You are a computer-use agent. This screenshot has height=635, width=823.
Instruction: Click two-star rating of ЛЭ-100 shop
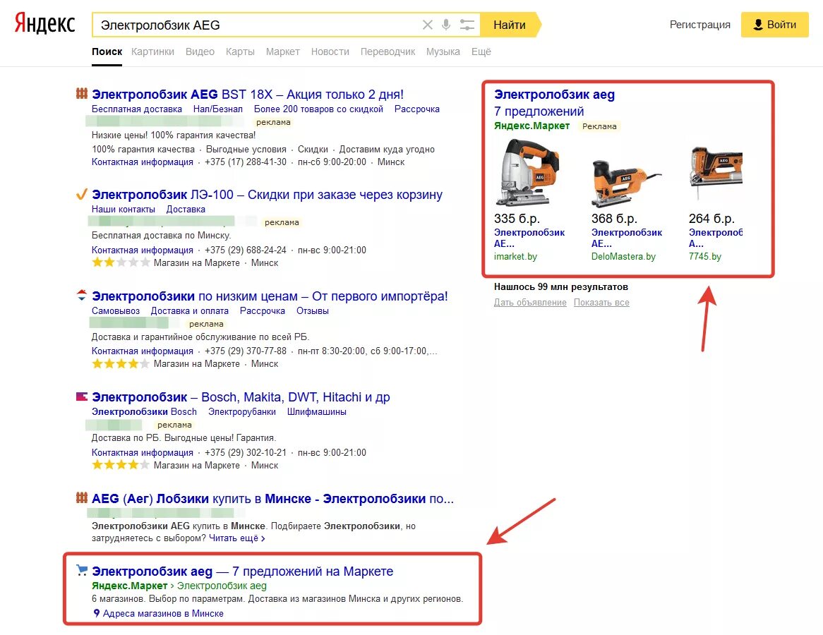(121, 262)
